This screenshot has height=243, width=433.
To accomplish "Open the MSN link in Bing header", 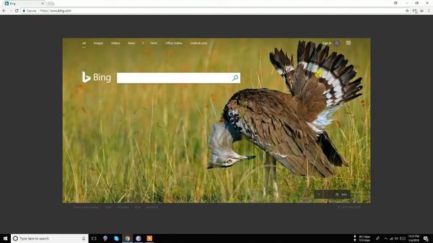I will tap(154, 43).
